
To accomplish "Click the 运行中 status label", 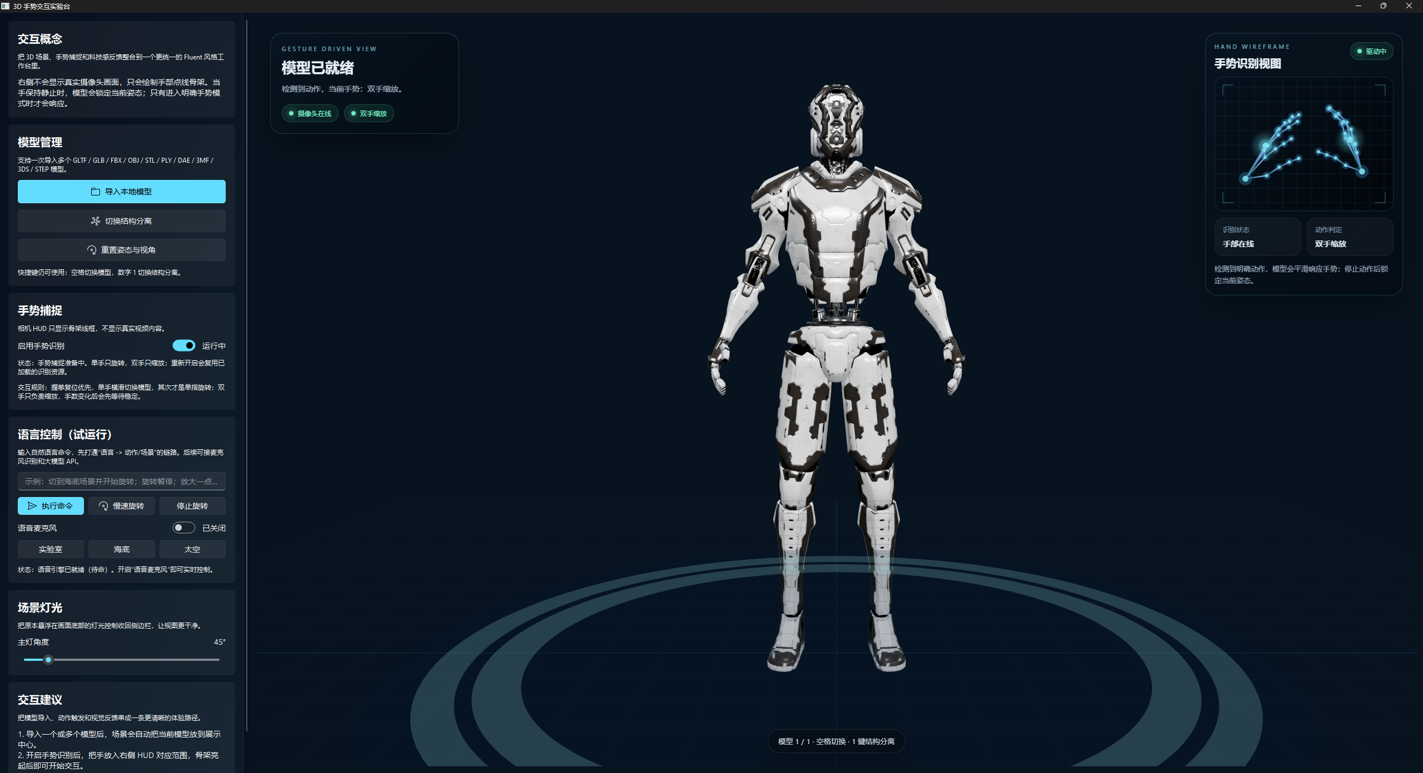I will 214,346.
